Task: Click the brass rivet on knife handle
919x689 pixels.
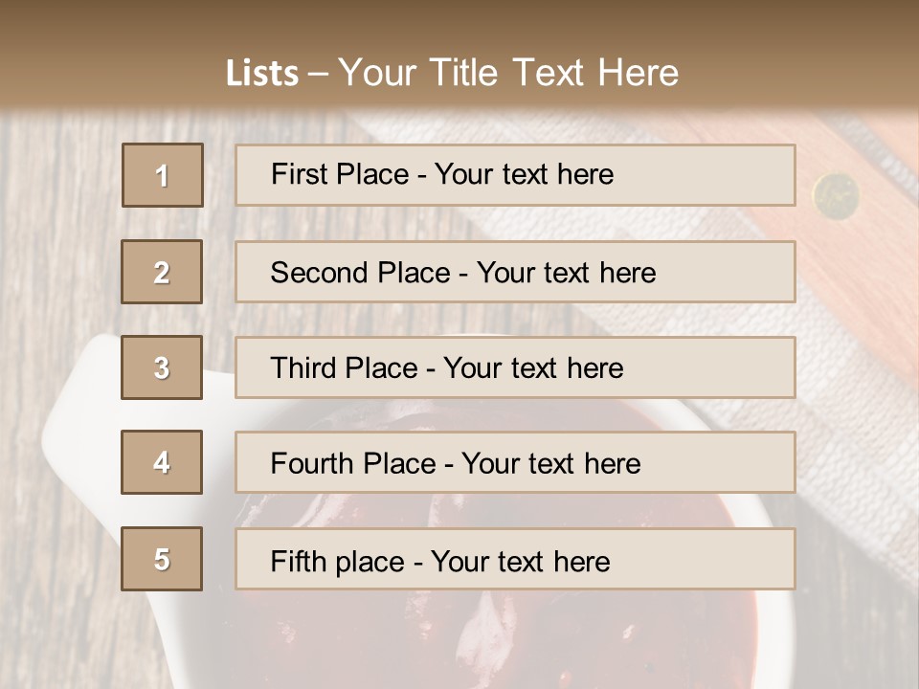Action: pos(836,195)
